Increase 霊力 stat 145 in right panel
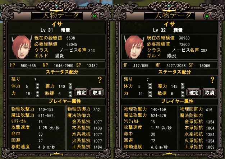The width and height of the screenshot is (225, 159). tap(183, 84)
